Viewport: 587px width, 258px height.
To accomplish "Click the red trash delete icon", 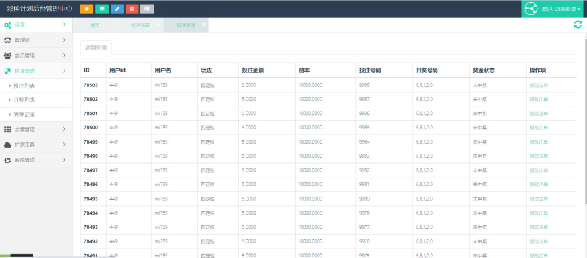I will 132,9.
